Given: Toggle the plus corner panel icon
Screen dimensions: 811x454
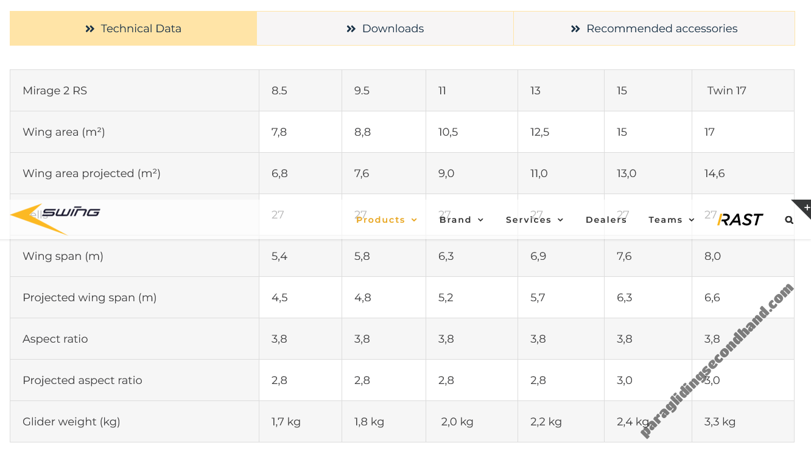Looking at the screenshot, I should [x=806, y=208].
